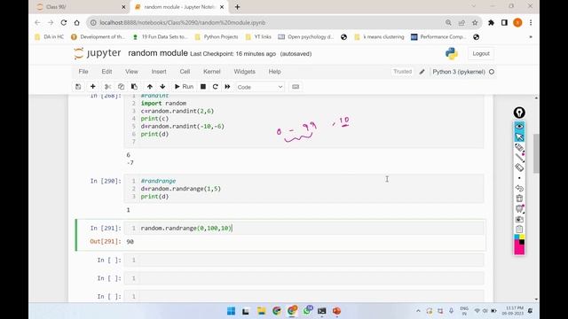This screenshot has height=319, width=568.
Task: Open the browser profile avatar
Action: pyautogui.click(x=517, y=22)
